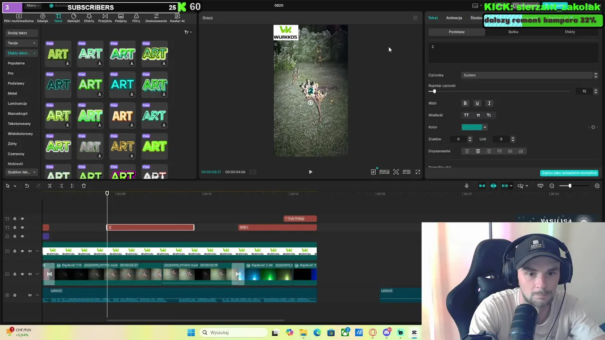This screenshot has height=340, width=605.
Task: Zoom in the timeline with plus icon
Action: pos(597,186)
